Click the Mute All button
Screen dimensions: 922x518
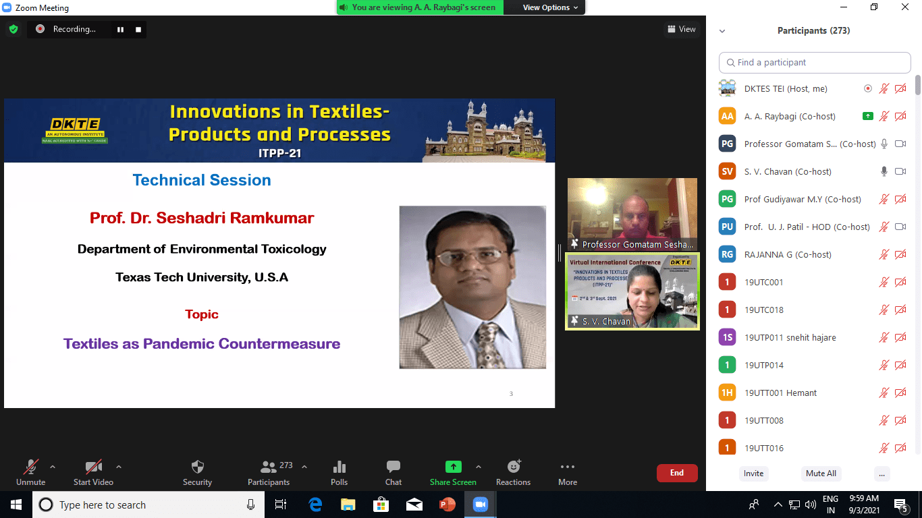pos(821,473)
